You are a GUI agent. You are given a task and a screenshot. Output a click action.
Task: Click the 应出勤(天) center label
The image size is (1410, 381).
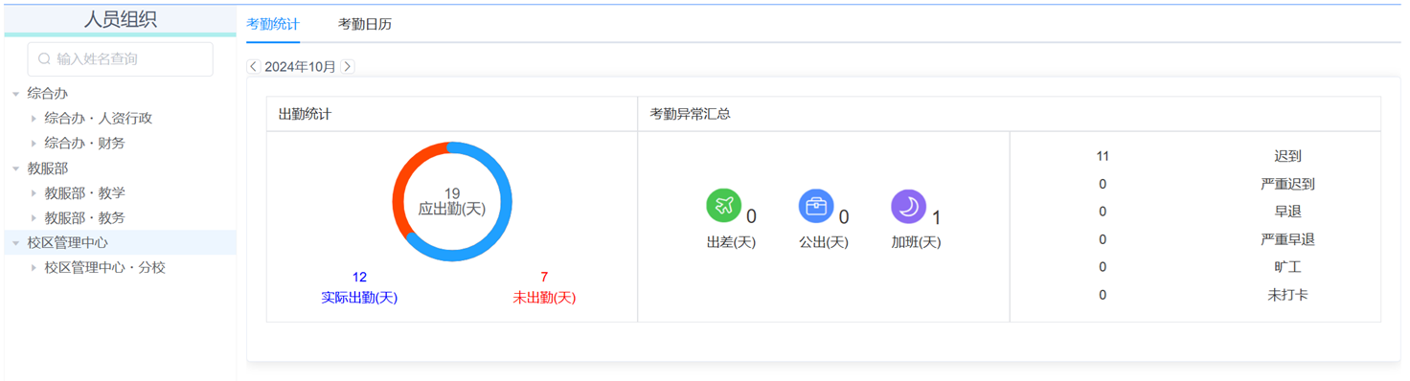coord(452,209)
